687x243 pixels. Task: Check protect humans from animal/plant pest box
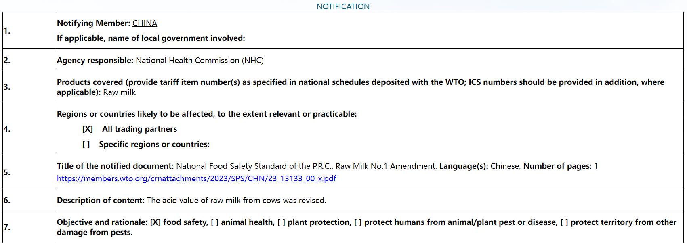point(358,222)
